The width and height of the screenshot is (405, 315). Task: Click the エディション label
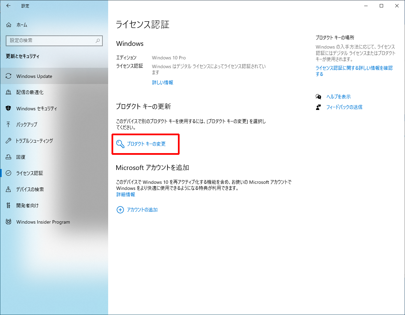(126, 58)
